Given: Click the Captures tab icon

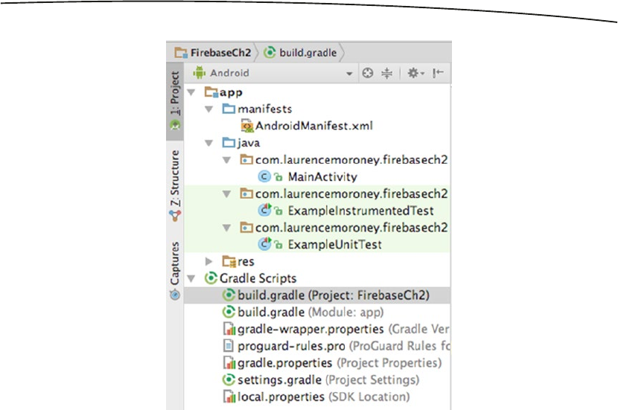Looking at the screenshot, I should pos(175,295).
